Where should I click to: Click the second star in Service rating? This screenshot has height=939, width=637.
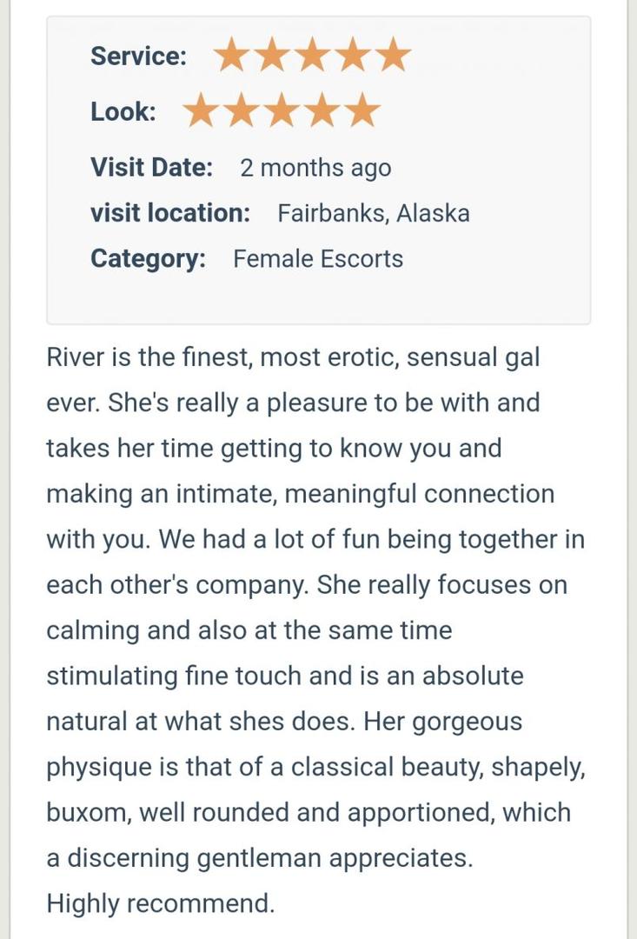coord(272,56)
